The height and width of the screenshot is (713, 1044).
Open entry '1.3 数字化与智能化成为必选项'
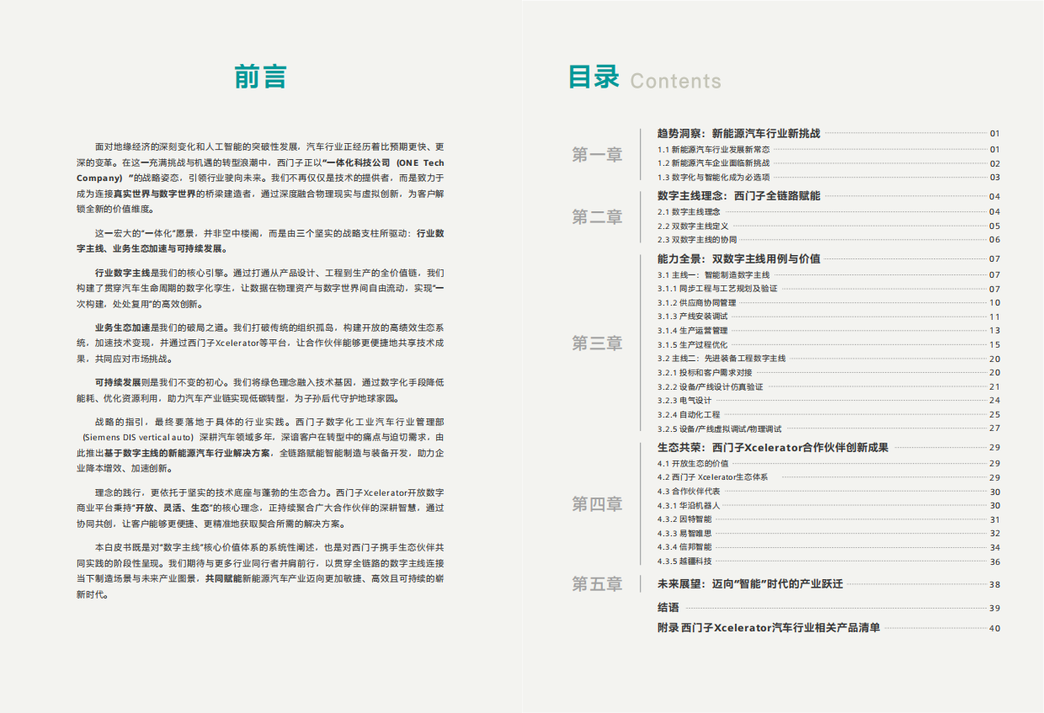pyautogui.click(x=714, y=178)
